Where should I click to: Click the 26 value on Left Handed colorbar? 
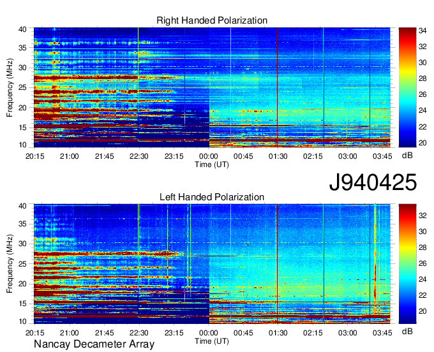[423, 263]
